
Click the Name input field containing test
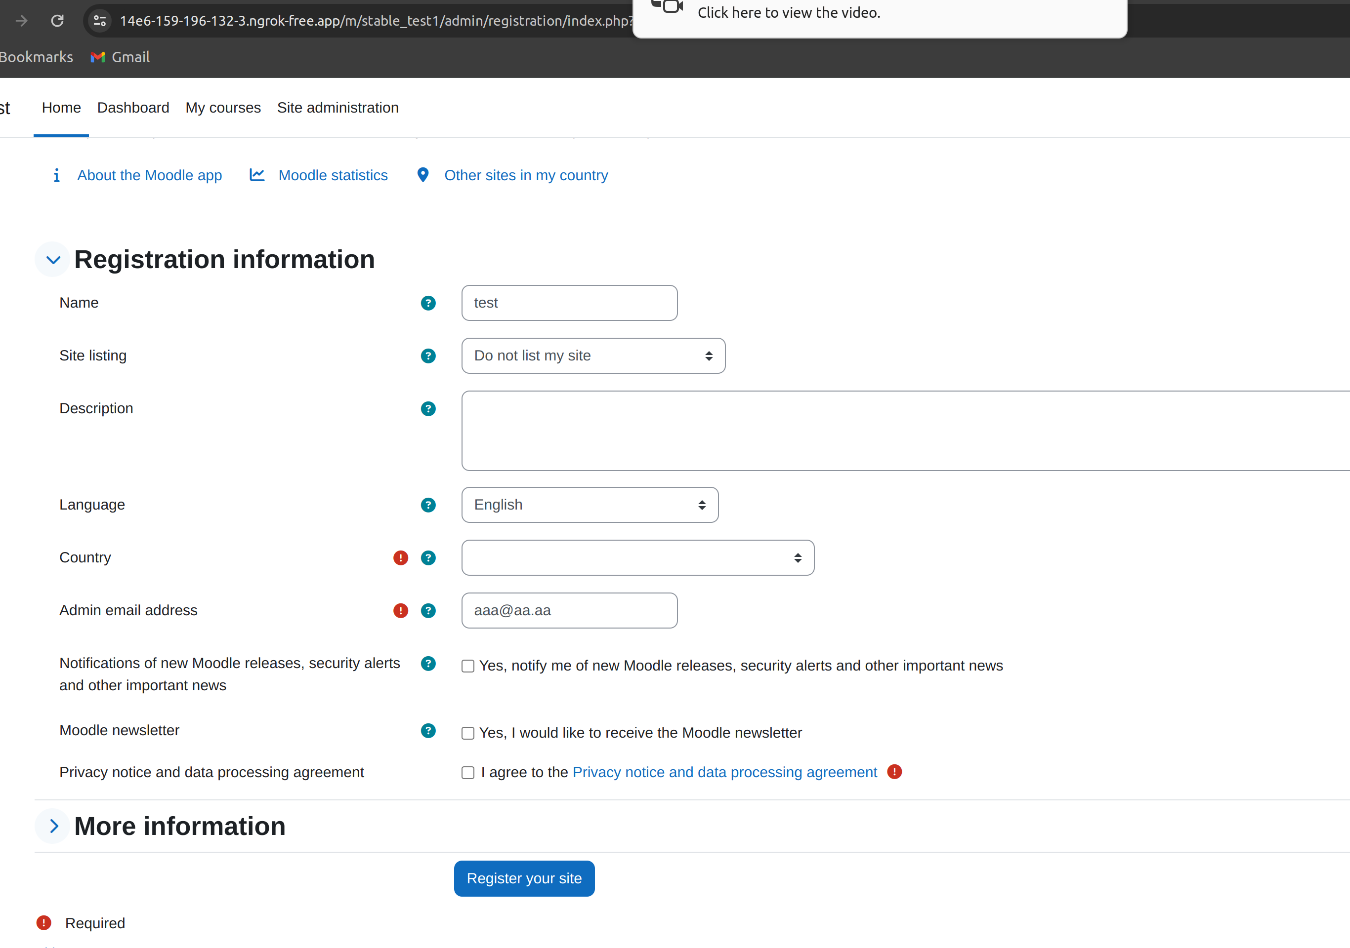point(569,303)
